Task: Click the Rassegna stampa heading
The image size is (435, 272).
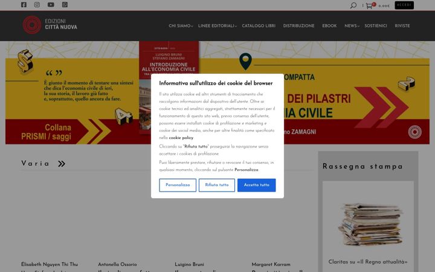Action: 362,166
